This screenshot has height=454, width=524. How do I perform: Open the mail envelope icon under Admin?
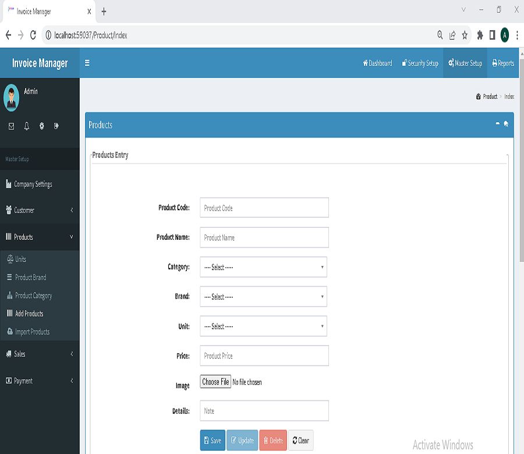(12, 126)
